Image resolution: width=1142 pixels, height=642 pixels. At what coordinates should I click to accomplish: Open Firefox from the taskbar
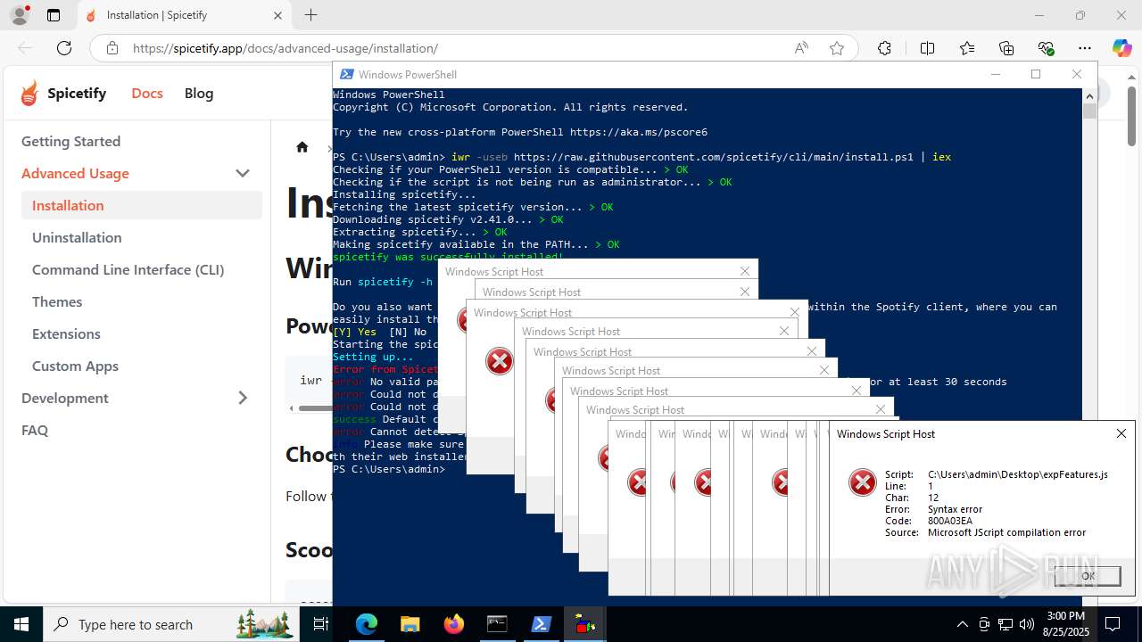(453, 624)
